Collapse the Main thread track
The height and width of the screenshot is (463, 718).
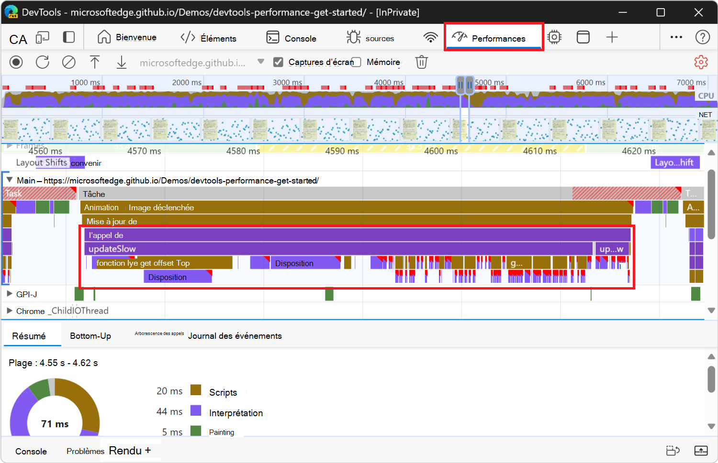[9, 180]
